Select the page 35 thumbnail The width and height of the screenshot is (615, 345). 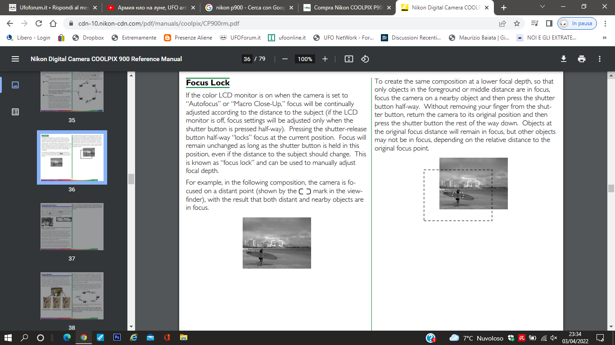point(72,92)
